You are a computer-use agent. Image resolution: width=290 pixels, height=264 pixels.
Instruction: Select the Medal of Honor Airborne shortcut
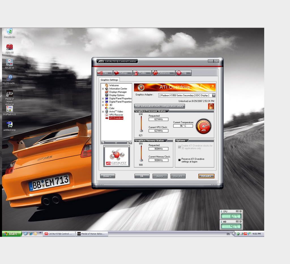9,98
